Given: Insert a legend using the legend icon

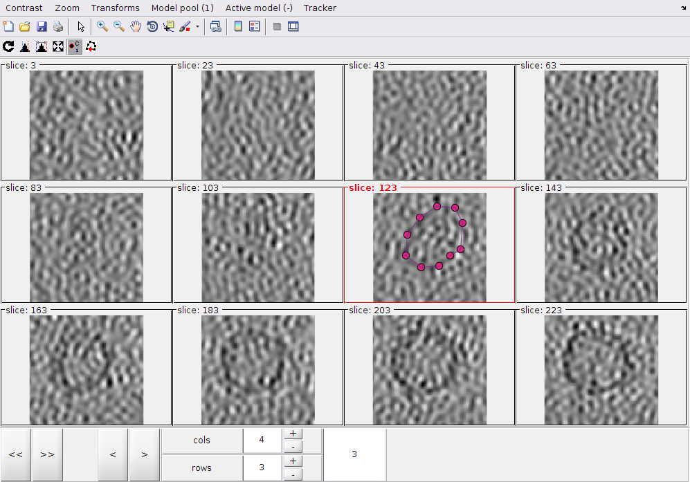Looking at the screenshot, I should tap(255, 26).
